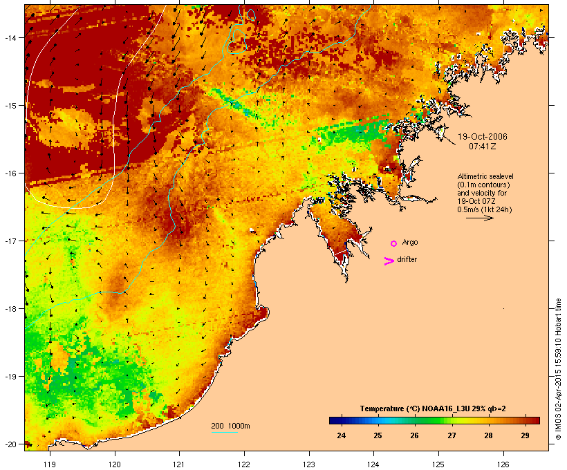Click the '(0.1m contours)' caption line
Image resolution: width=567 pixels, height=470 pixels.
click(483, 185)
